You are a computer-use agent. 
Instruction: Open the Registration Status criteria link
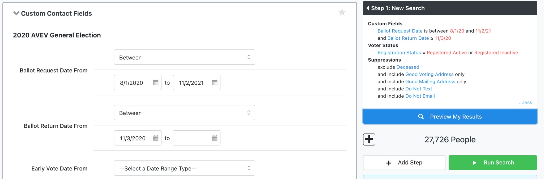399,53
